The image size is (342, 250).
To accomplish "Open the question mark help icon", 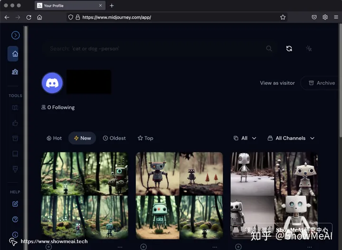I will coord(15,219).
